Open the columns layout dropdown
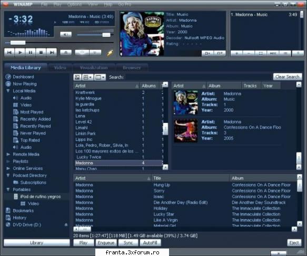 point(100,78)
